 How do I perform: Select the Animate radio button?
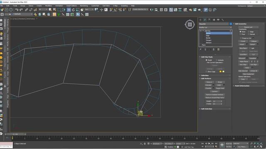pyautogui.click(x=217, y=60)
